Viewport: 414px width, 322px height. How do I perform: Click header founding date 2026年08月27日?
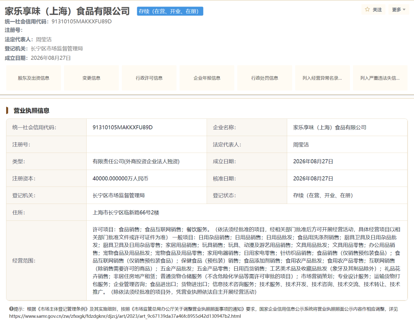click(x=51, y=58)
